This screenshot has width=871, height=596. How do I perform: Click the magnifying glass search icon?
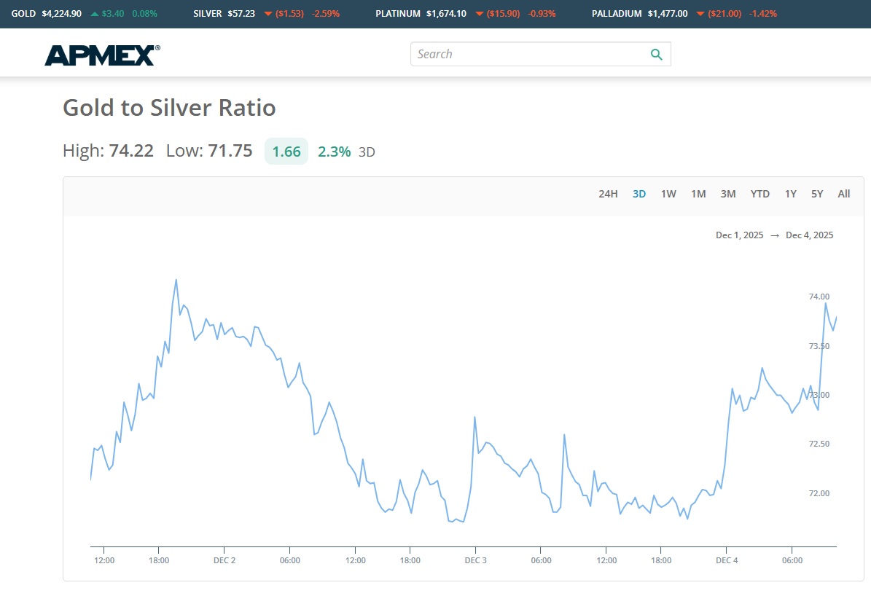[656, 55]
